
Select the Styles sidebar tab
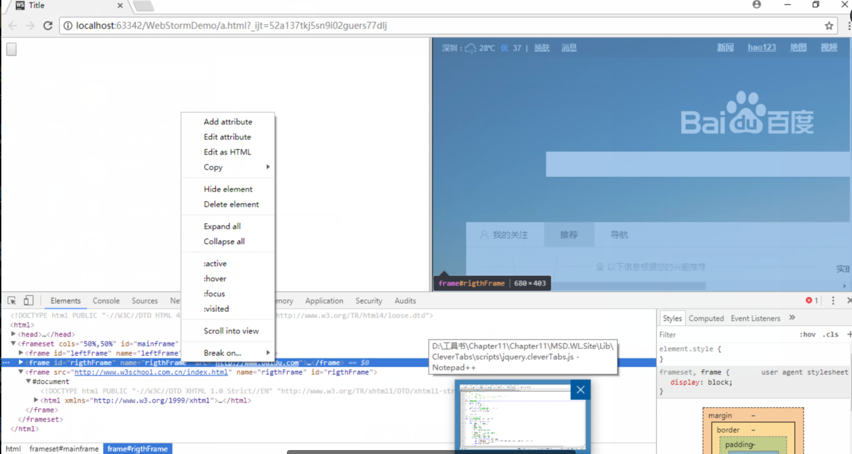point(672,318)
